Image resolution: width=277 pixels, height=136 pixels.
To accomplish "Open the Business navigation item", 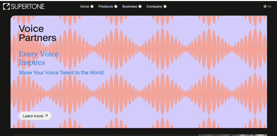I will (129, 7).
